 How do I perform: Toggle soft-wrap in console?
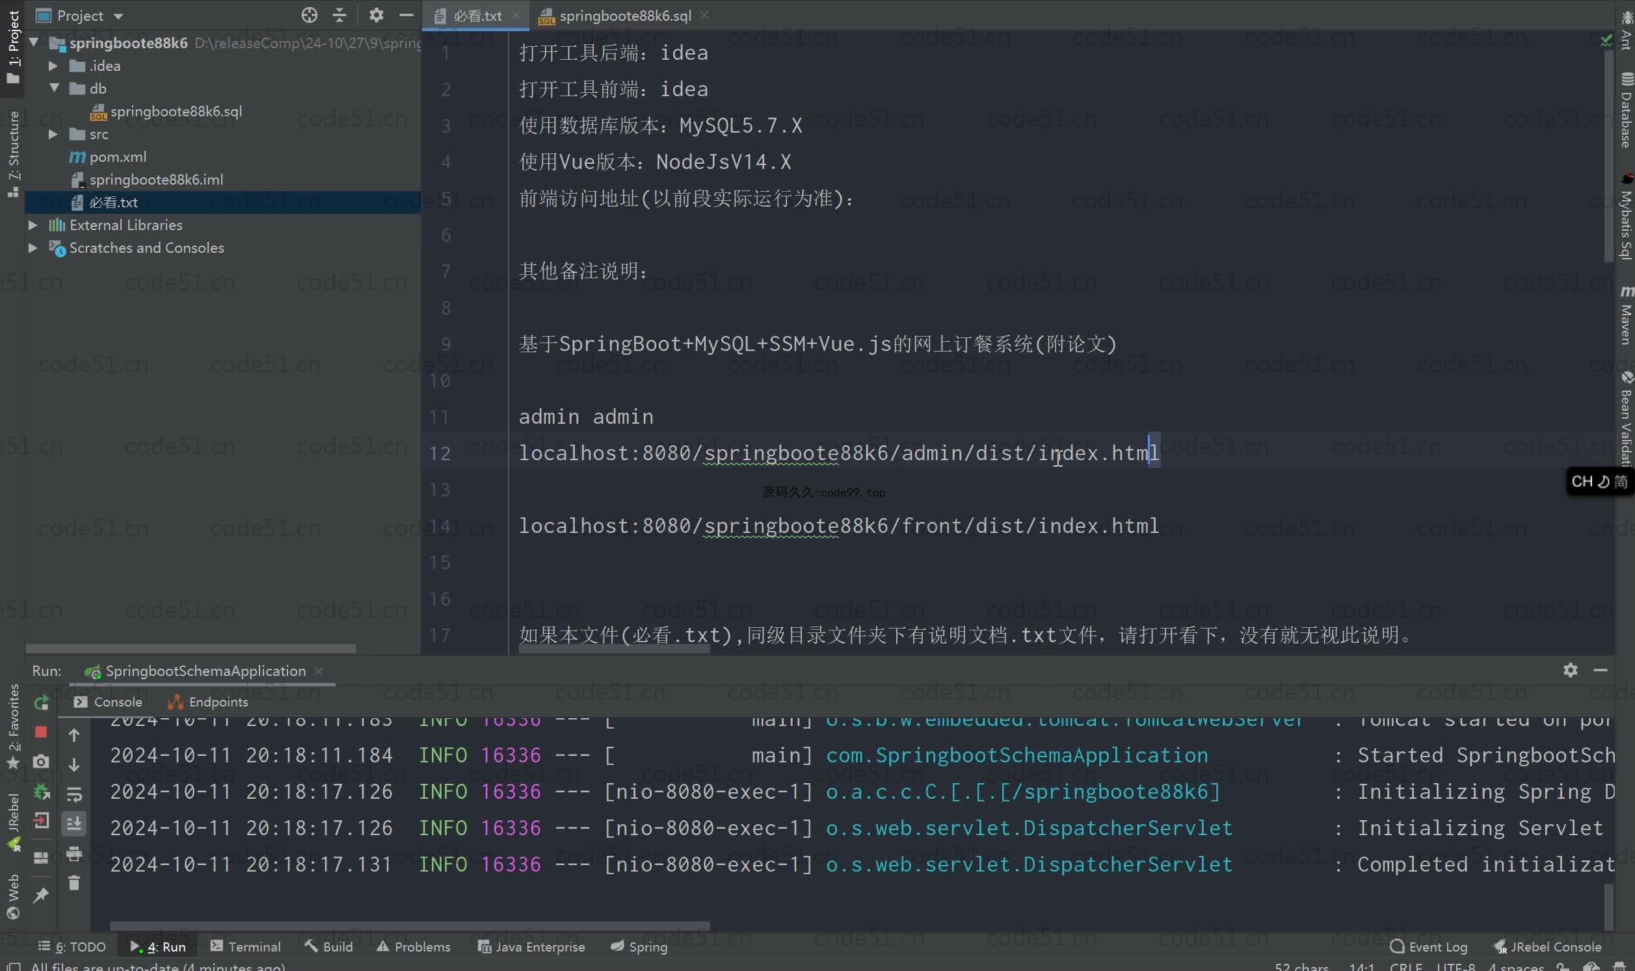tap(74, 794)
